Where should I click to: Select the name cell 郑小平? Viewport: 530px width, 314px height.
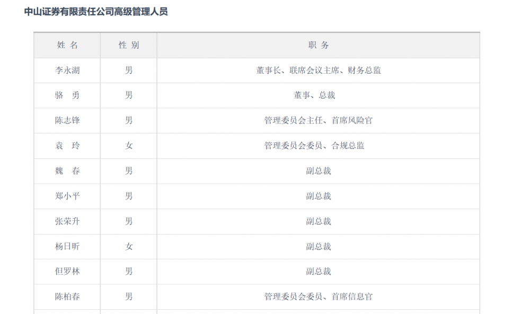pos(67,196)
